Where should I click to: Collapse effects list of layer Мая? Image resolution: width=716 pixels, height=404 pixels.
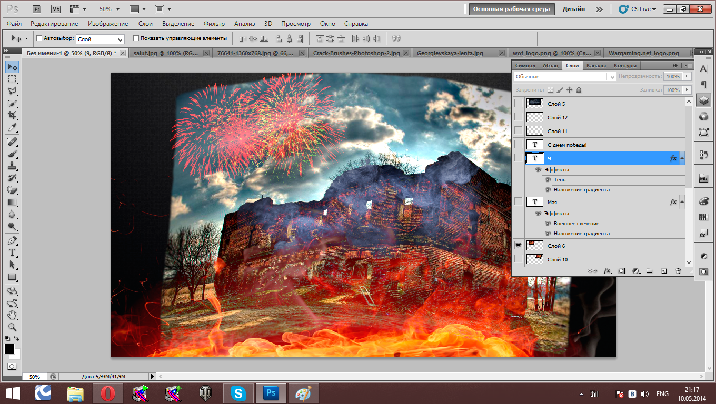point(682,202)
